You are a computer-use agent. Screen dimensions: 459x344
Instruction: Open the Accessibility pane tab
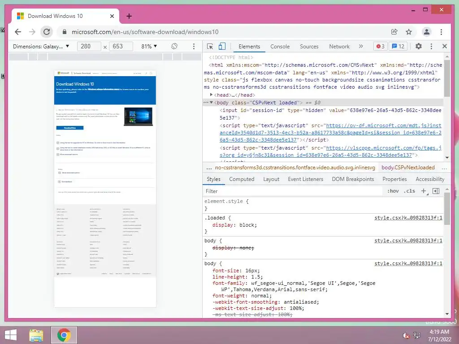click(x=430, y=179)
